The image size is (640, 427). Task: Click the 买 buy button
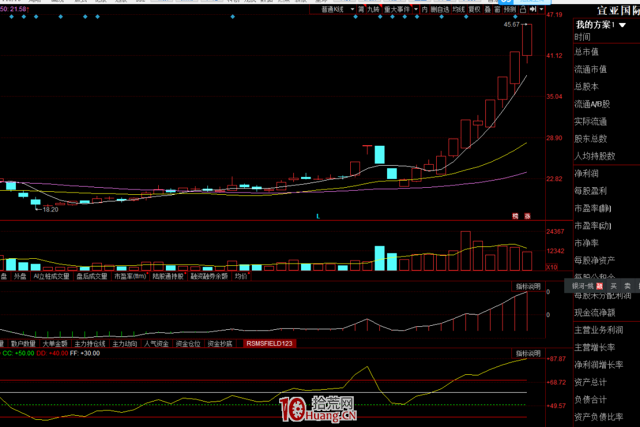(x=613, y=286)
